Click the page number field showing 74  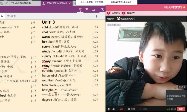pos(2,16)
